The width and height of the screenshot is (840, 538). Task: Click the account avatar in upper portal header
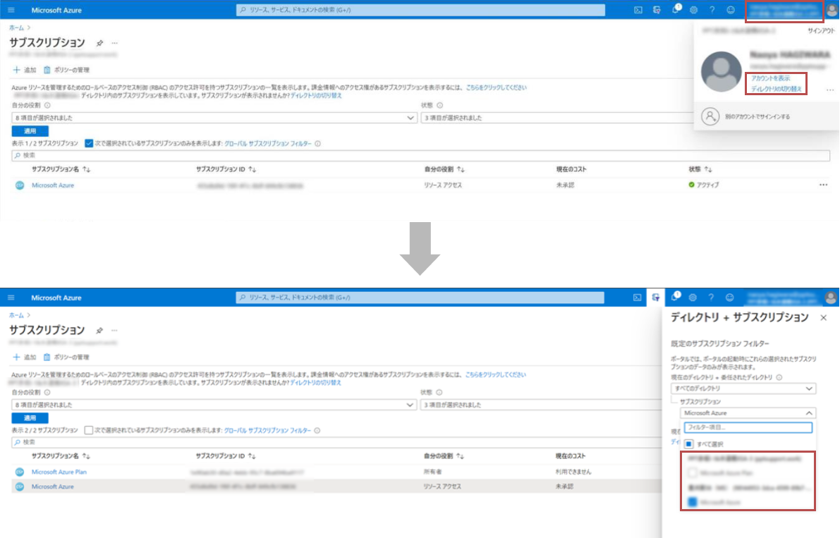[x=832, y=10]
